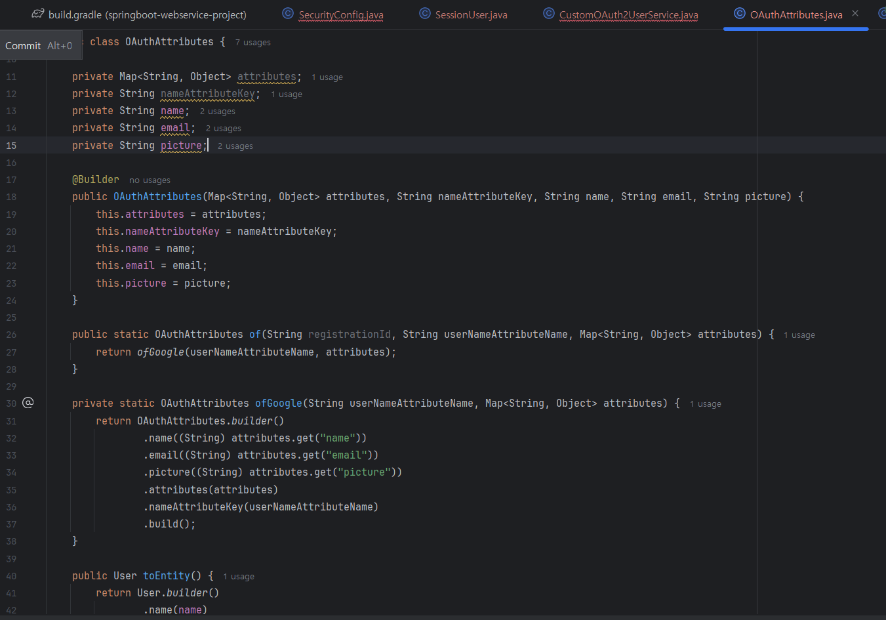Click the class icon on the OAuthAttributes.java tab

[x=740, y=14]
